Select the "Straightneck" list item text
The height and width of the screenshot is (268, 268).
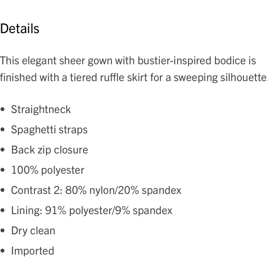41,110
